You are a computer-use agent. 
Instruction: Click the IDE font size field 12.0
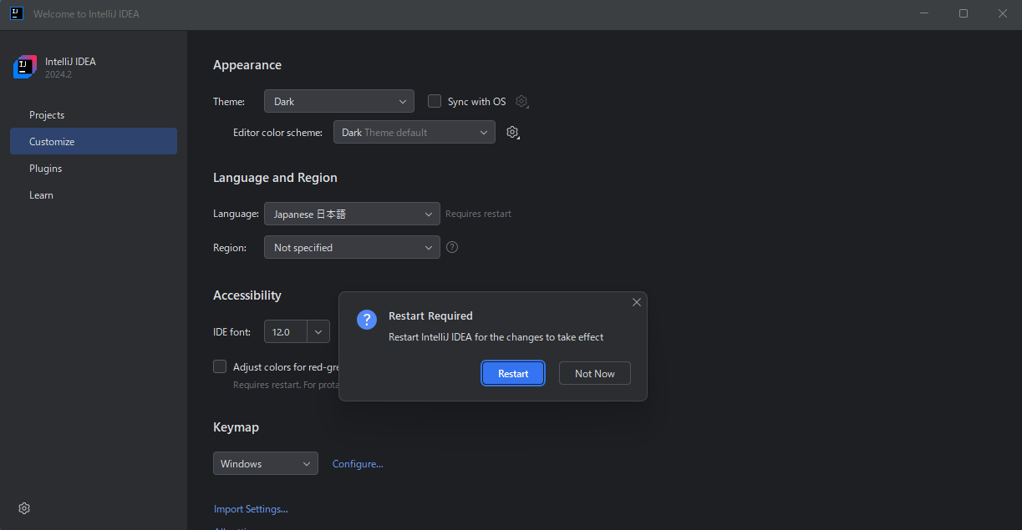(286, 331)
